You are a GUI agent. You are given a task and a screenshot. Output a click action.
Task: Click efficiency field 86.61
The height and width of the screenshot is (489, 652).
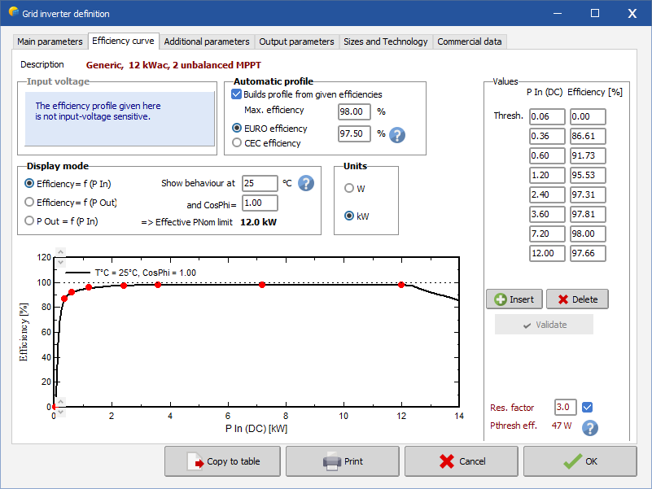click(588, 136)
